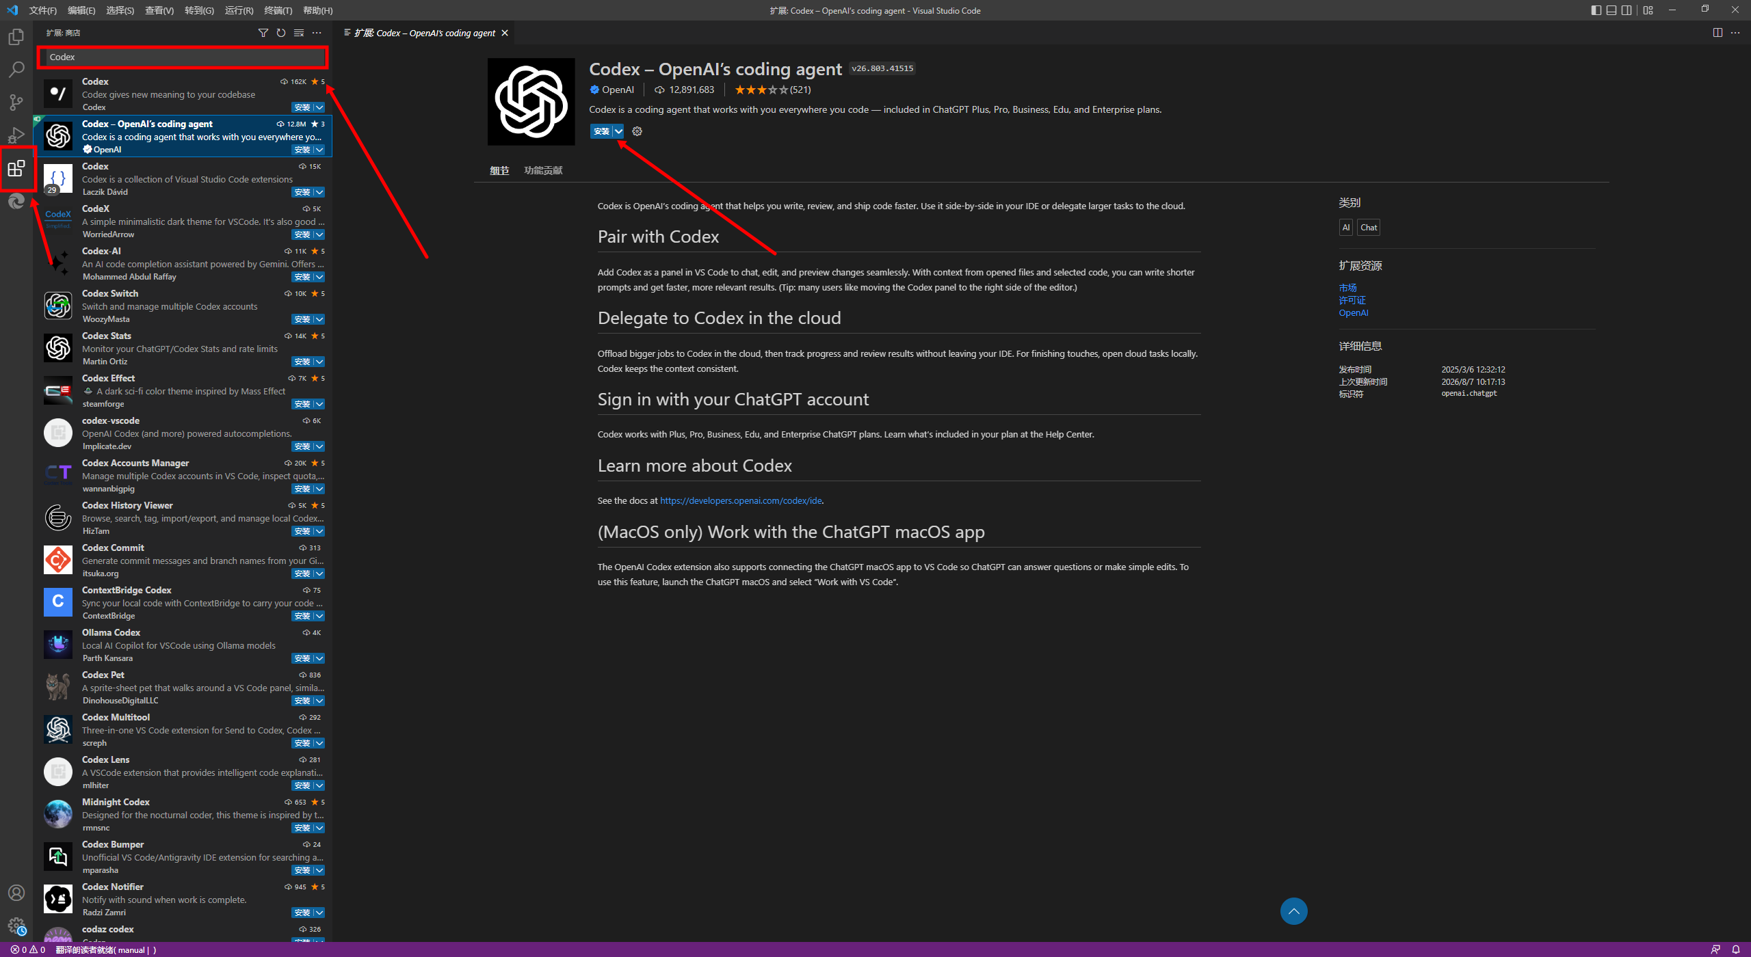Open the developers.openai.com/codex/ide link
1751x957 pixels.
coord(741,500)
